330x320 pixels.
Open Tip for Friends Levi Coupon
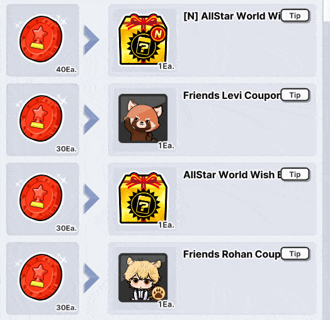tap(295, 95)
